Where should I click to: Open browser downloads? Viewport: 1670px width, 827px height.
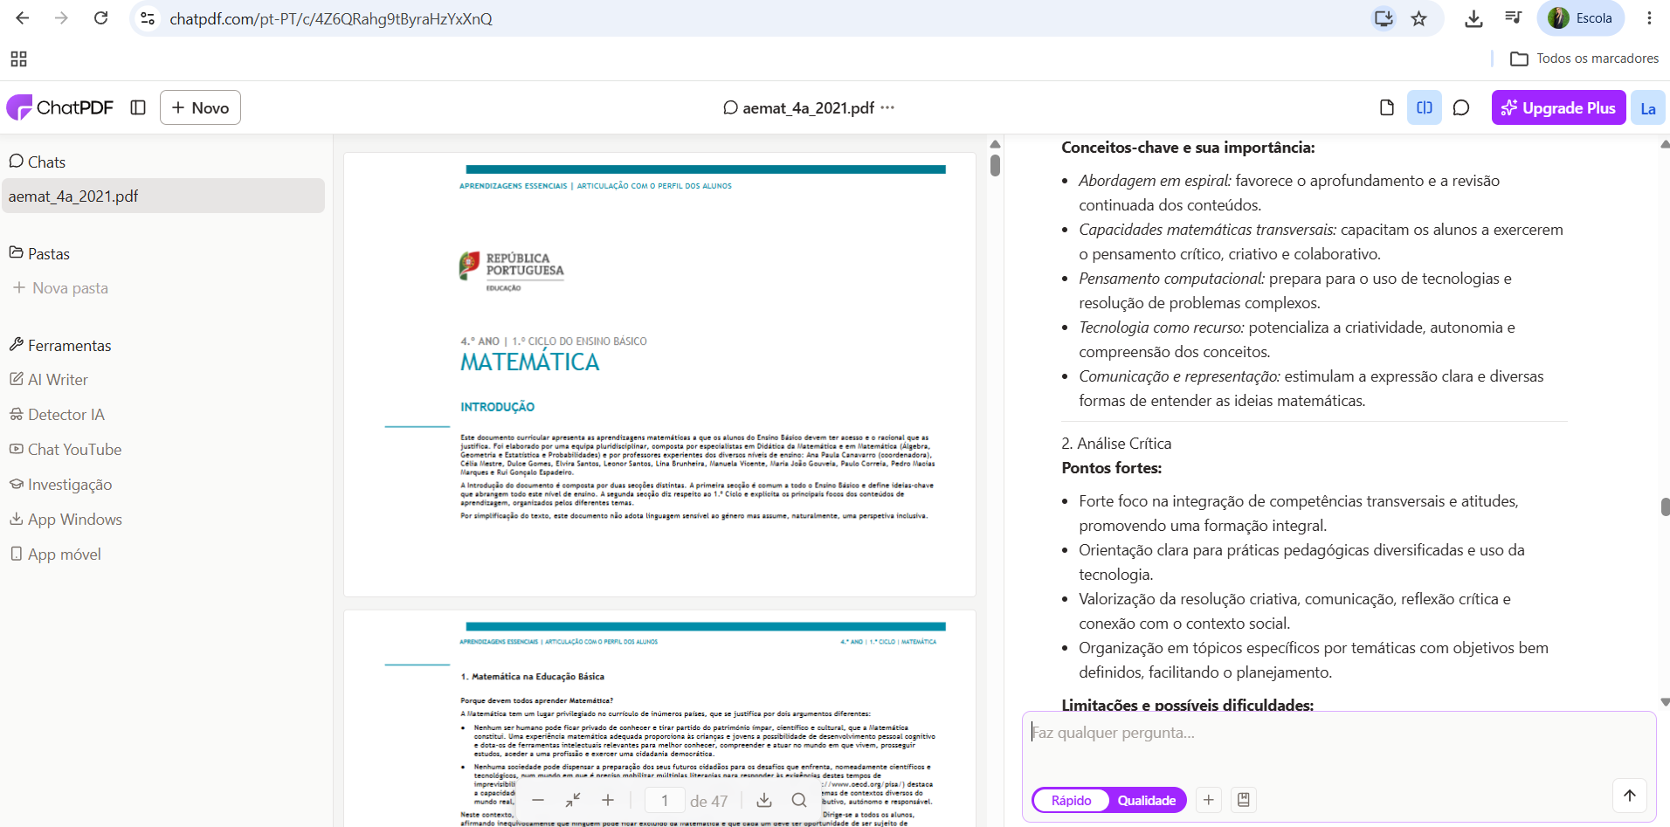[1473, 18]
